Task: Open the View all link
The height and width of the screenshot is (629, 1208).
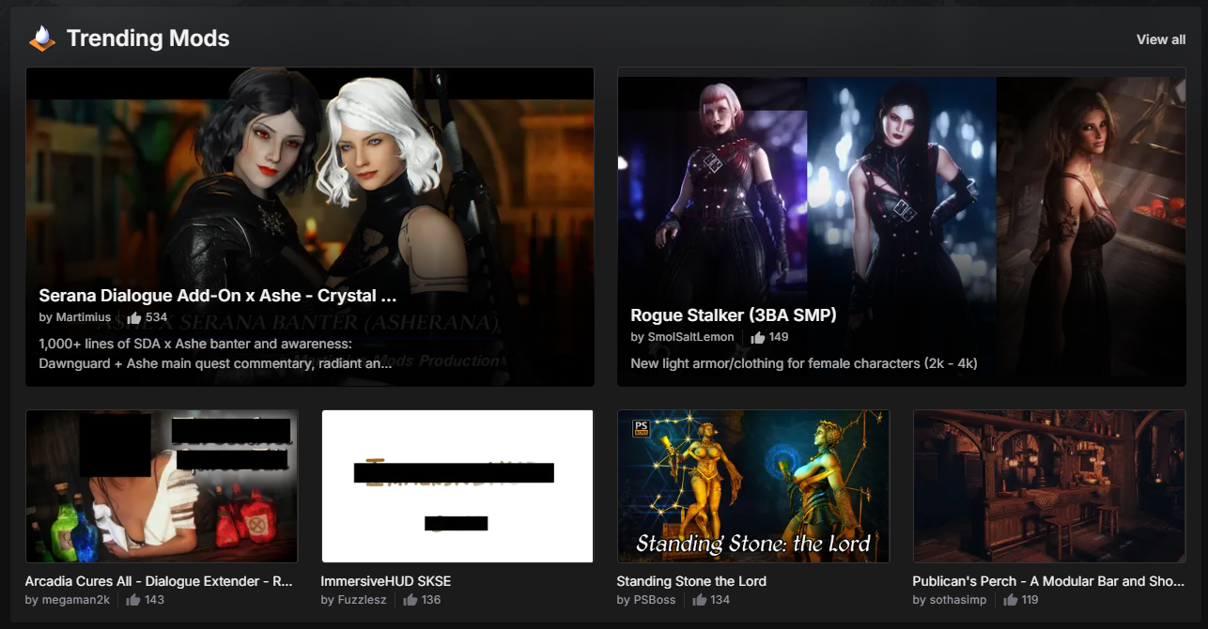Action: click(1161, 39)
